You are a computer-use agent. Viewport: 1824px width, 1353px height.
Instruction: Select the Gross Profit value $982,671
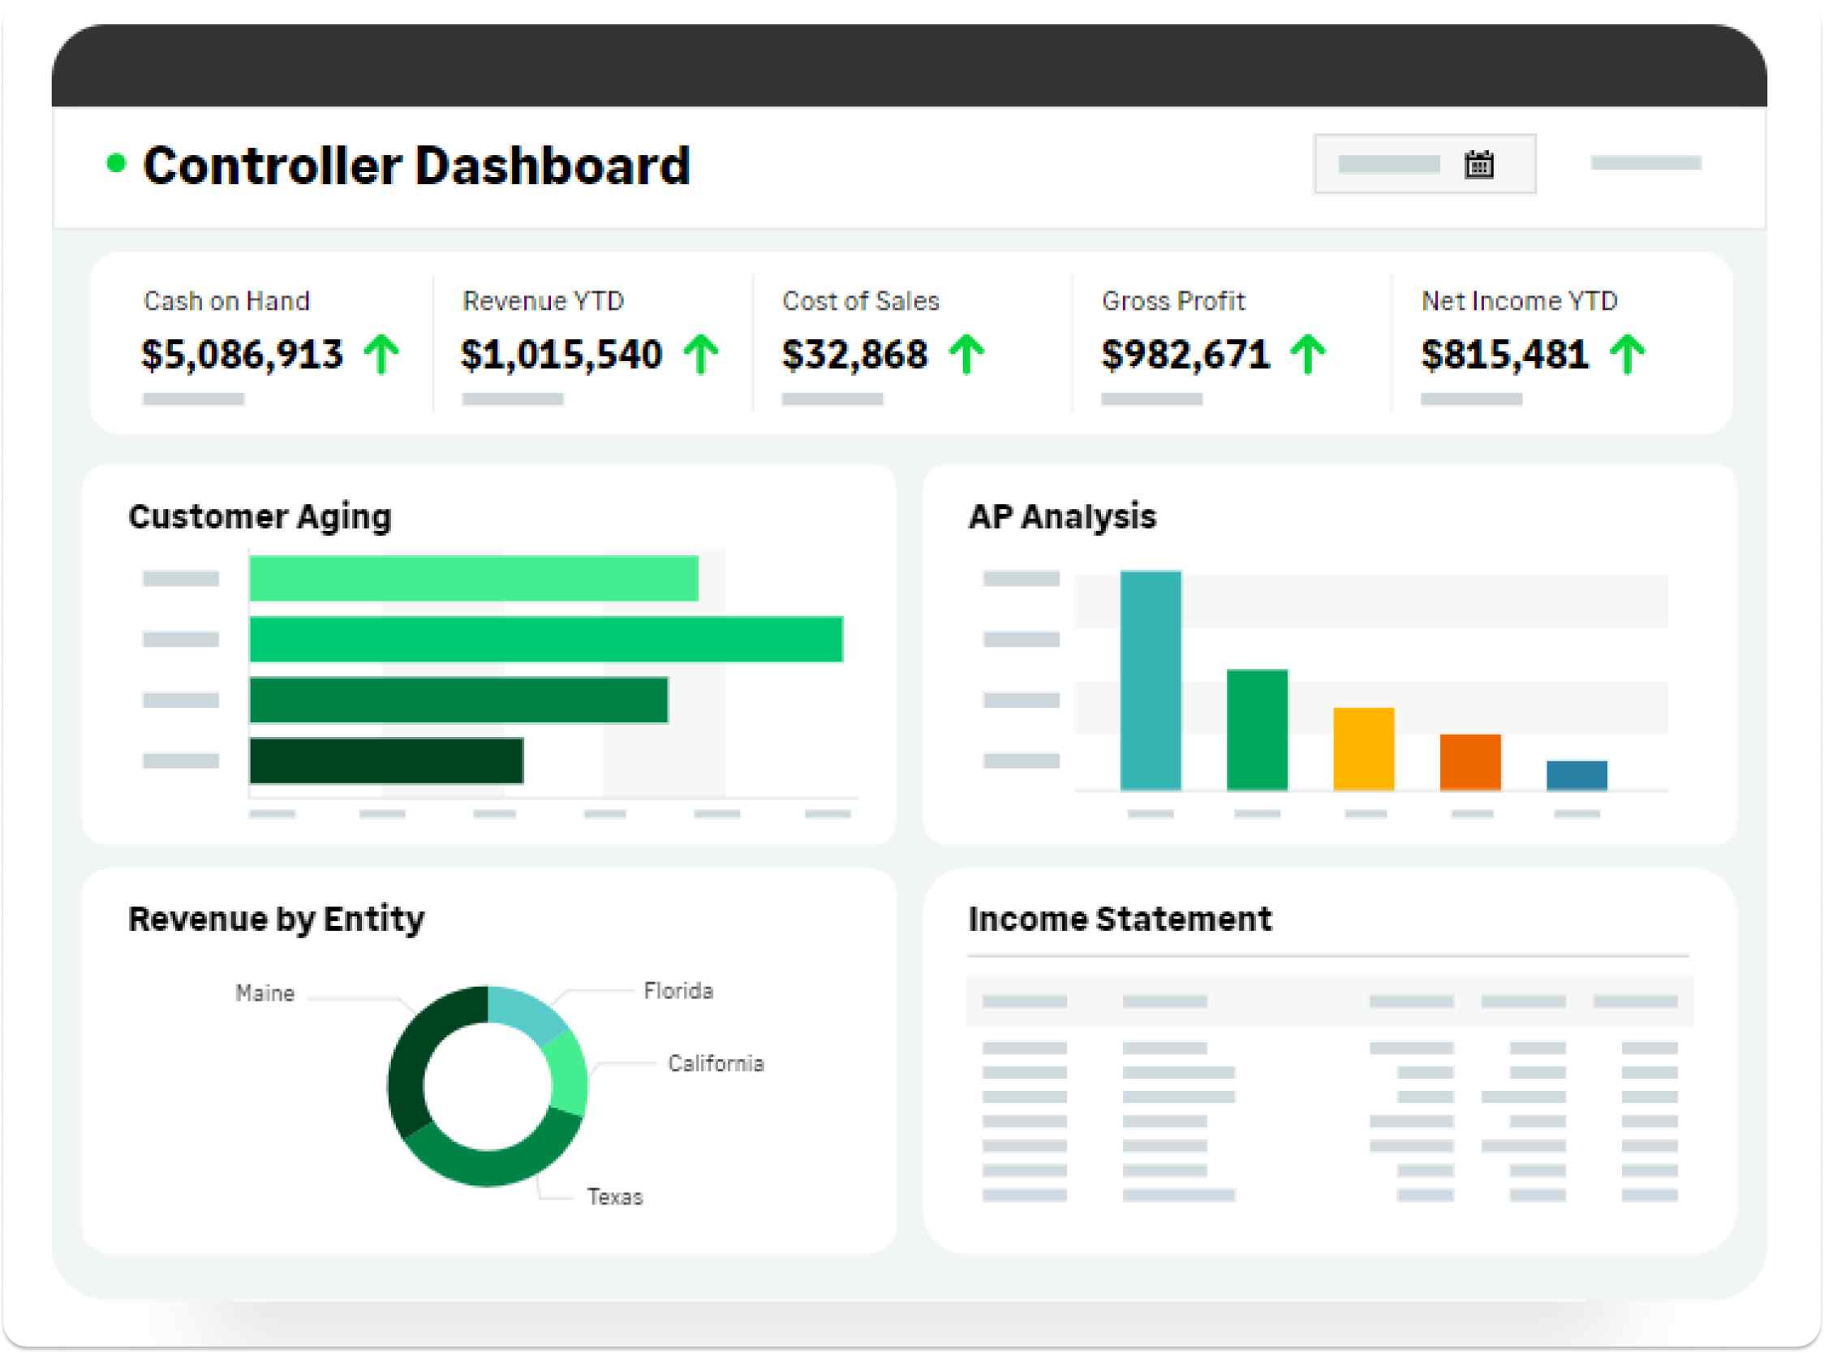[x=1185, y=355]
